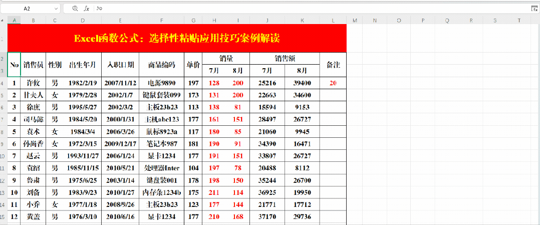
Task: Select the 商品编码 header cell
Action: coord(161,65)
